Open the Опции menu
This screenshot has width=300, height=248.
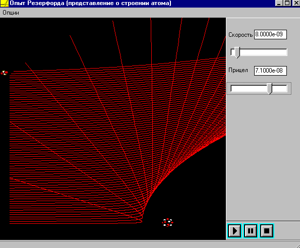pyautogui.click(x=11, y=13)
